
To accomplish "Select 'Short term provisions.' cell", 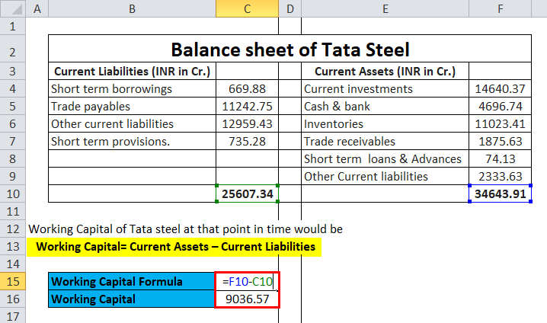I will click(x=133, y=141).
